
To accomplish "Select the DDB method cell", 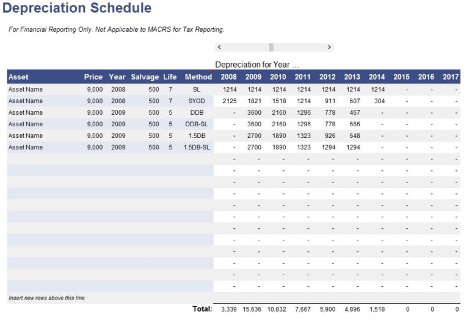I will [197, 113].
